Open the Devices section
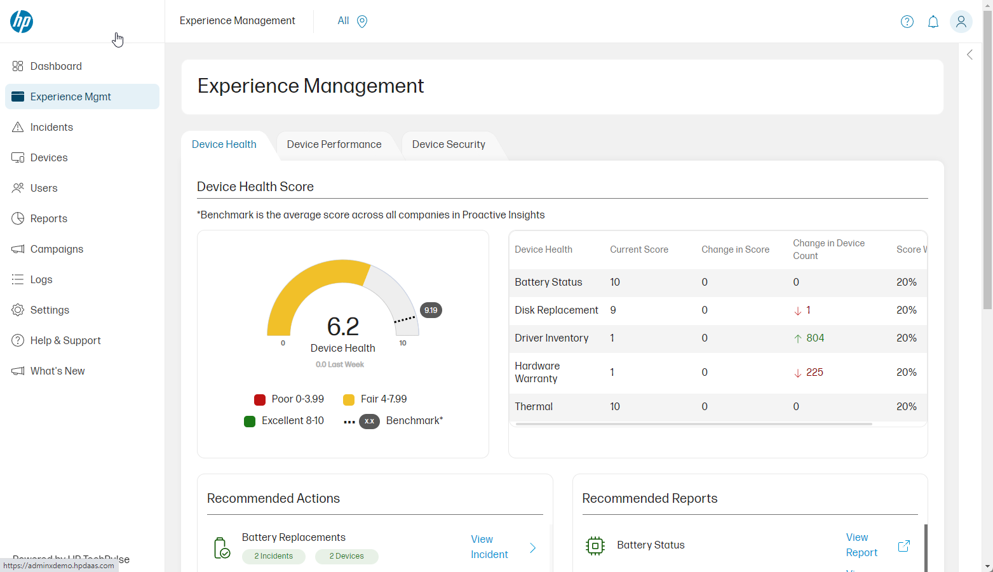This screenshot has height=572, width=993. [48, 157]
